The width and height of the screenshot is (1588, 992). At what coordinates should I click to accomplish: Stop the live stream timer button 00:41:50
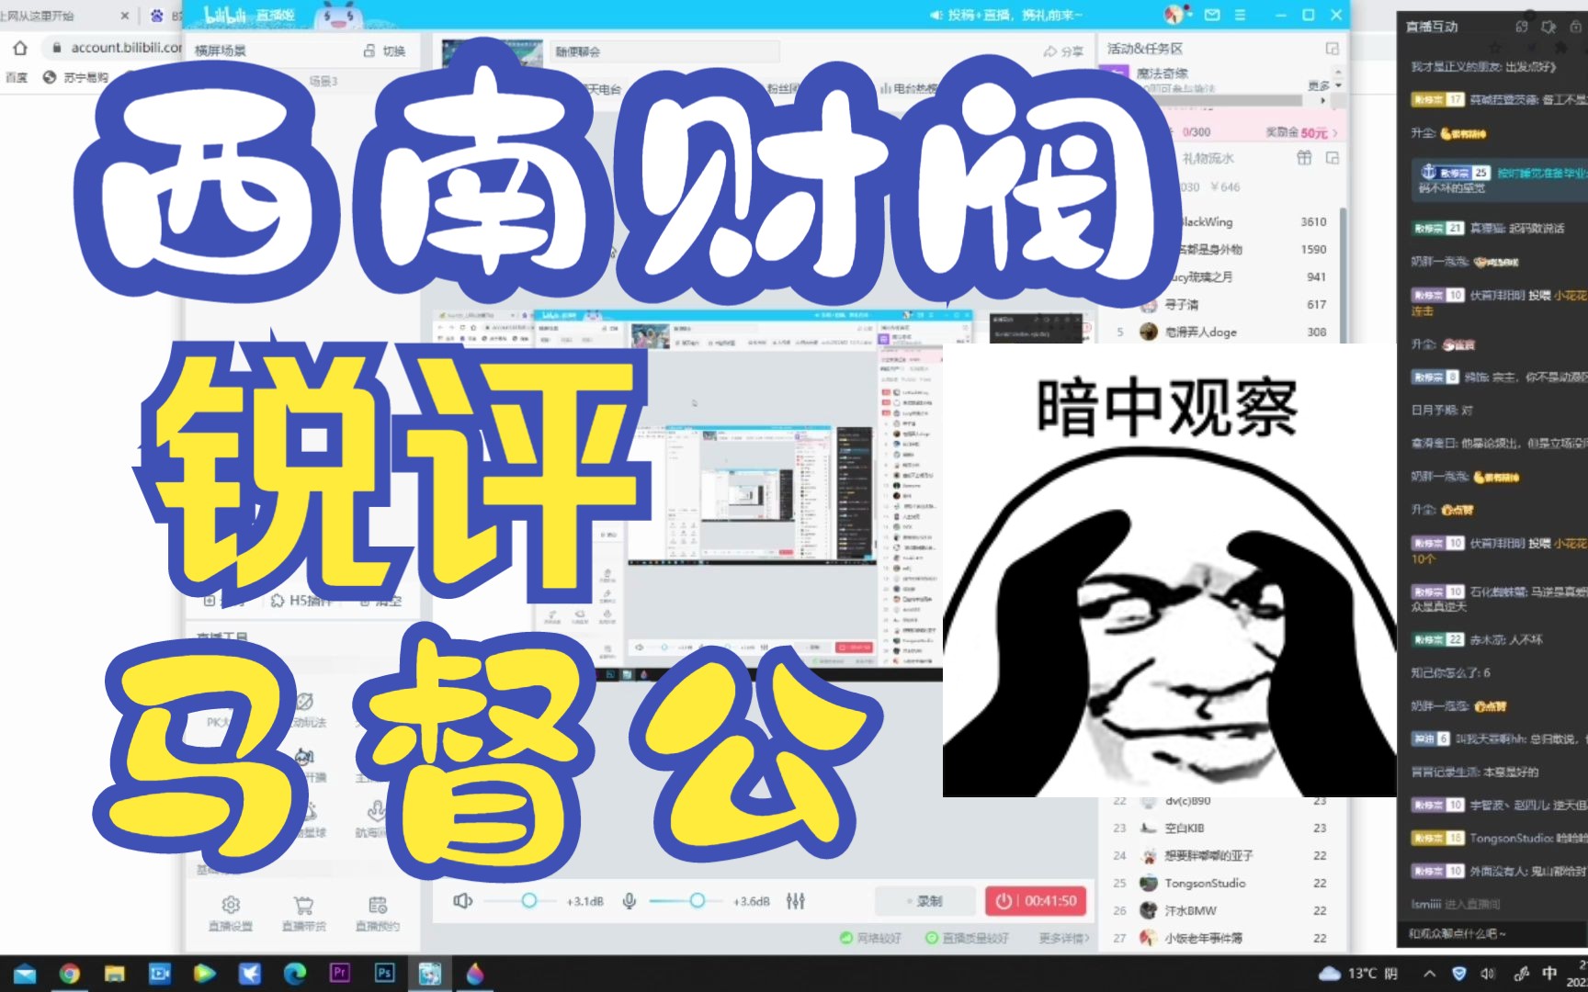[1037, 901]
